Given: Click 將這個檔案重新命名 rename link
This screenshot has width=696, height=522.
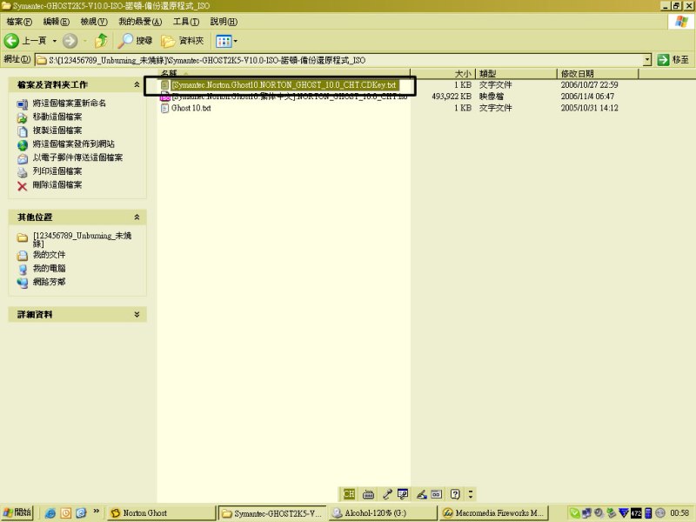Looking at the screenshot, I should tap(70, 103).
